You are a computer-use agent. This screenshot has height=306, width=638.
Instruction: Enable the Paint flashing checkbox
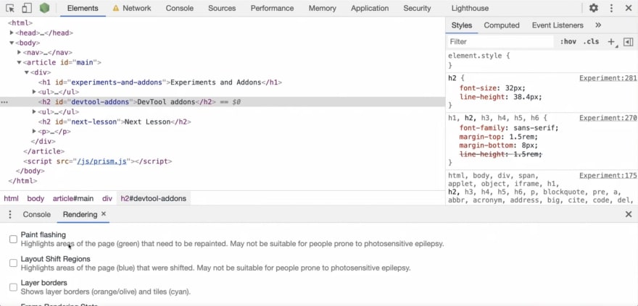pyautogui.click(x=14, y=239)
